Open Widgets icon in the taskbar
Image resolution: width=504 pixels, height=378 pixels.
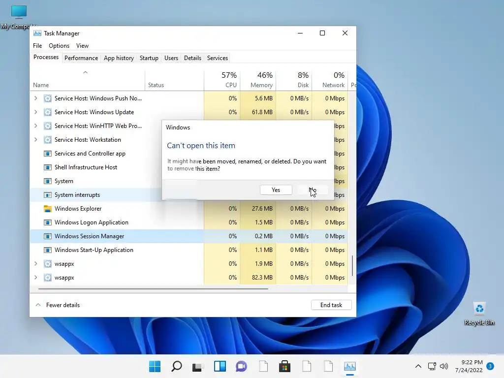click(220, 366)
